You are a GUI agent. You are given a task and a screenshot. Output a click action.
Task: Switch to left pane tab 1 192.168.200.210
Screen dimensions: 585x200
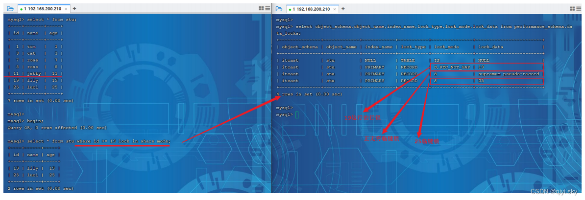click(43, 9)
